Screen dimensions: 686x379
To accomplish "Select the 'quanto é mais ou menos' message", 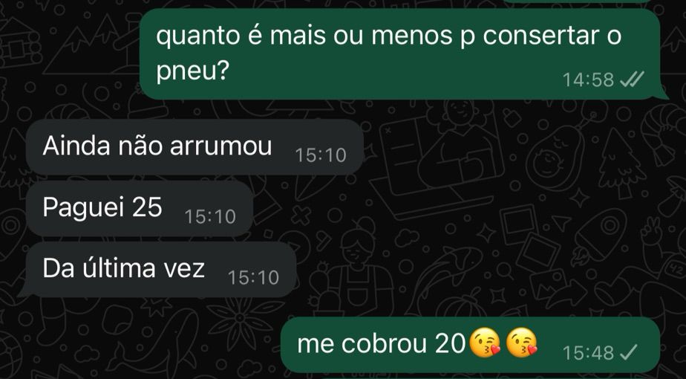I will 402,54.
